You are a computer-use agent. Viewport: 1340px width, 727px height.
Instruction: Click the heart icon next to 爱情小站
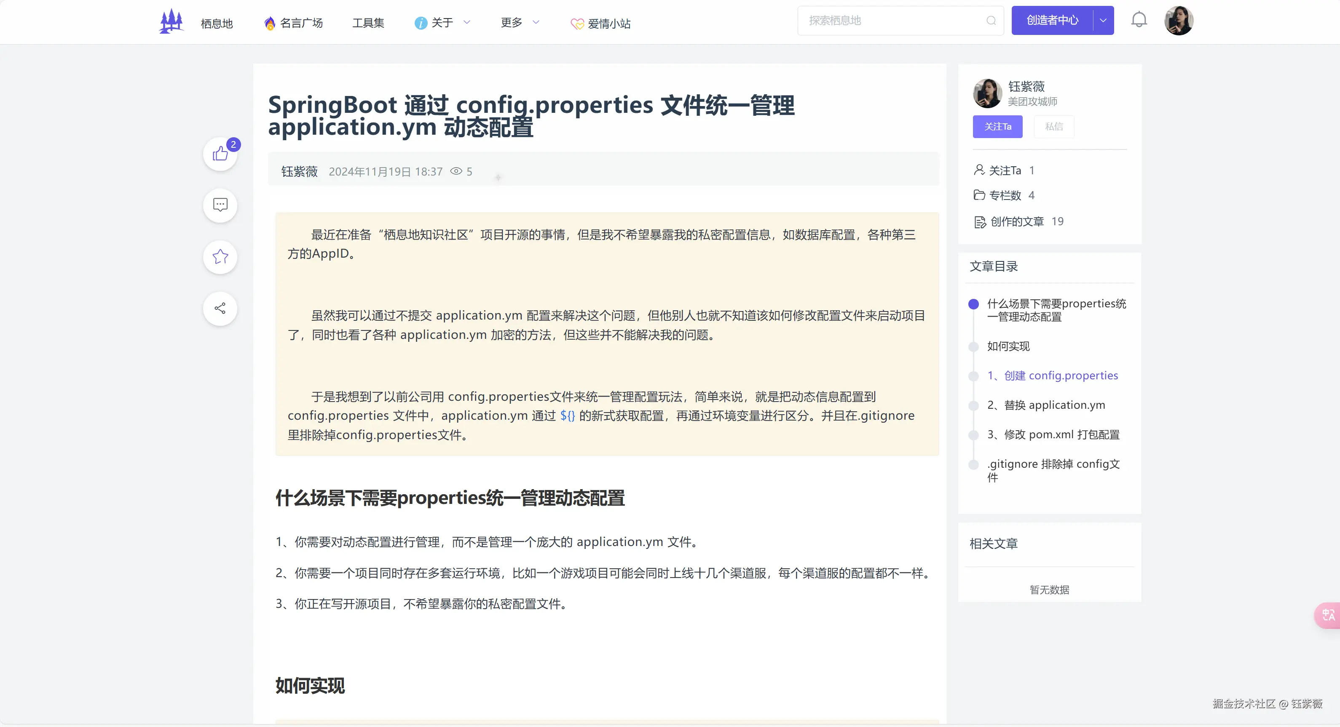point(576,24)
